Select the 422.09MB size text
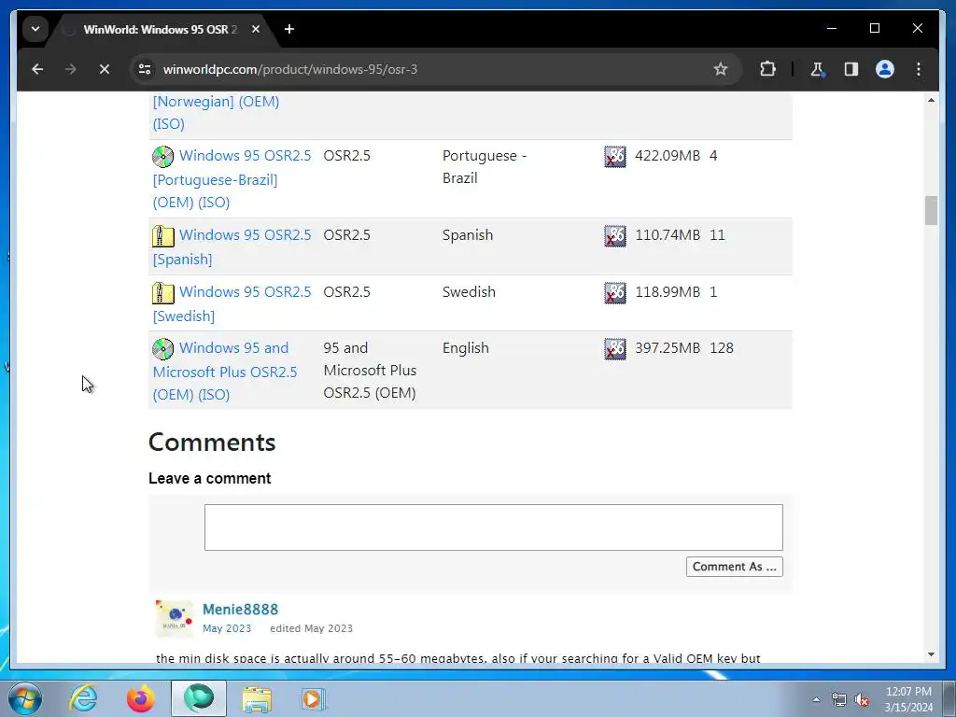Screen dimensions: 956x717 (668, 156)
